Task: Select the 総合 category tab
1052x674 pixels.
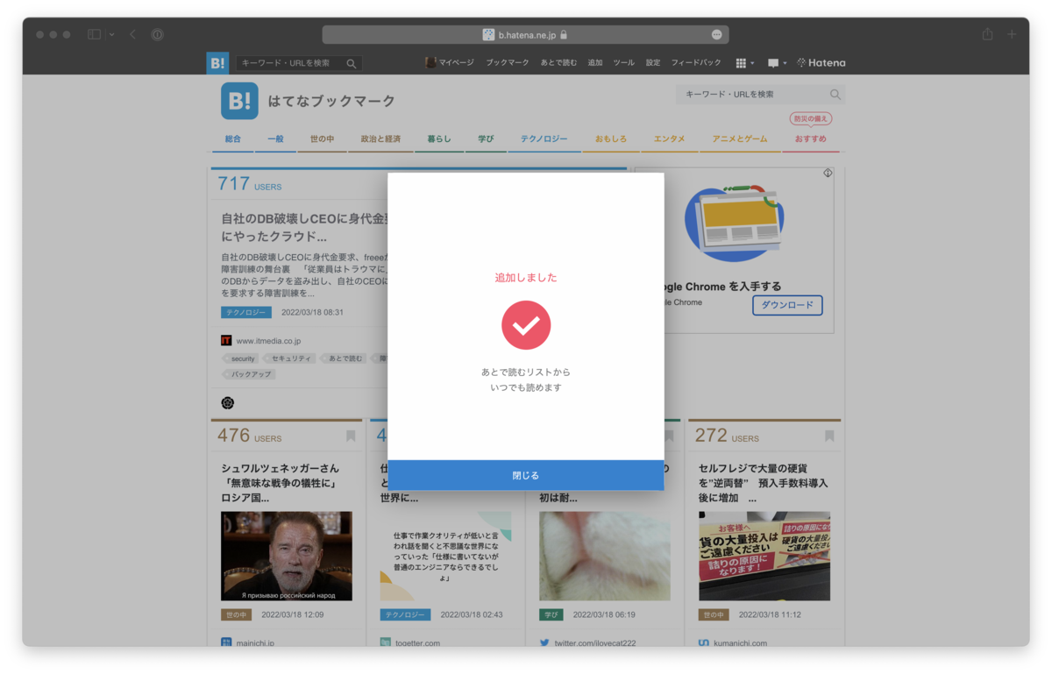Action: click(x=232, y=138)
